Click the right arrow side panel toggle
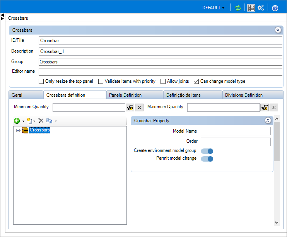The width and height of the screenshot is (287, 237). pyautogui.click(x=2, y=19)
